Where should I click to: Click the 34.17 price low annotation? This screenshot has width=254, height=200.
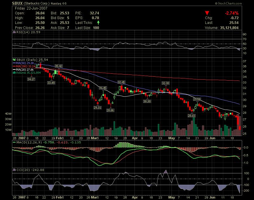[31, 79]
